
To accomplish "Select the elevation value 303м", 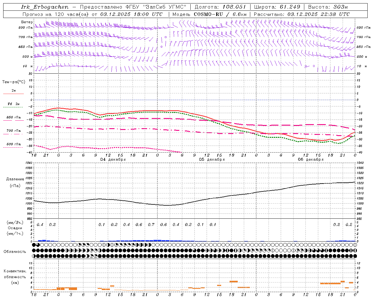I will pos(340,7).
